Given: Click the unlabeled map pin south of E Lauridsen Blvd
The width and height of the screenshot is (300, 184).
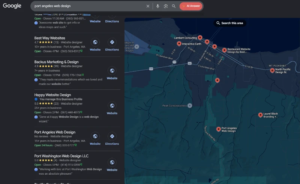Looking at the screenshot, I should [217, 80].
